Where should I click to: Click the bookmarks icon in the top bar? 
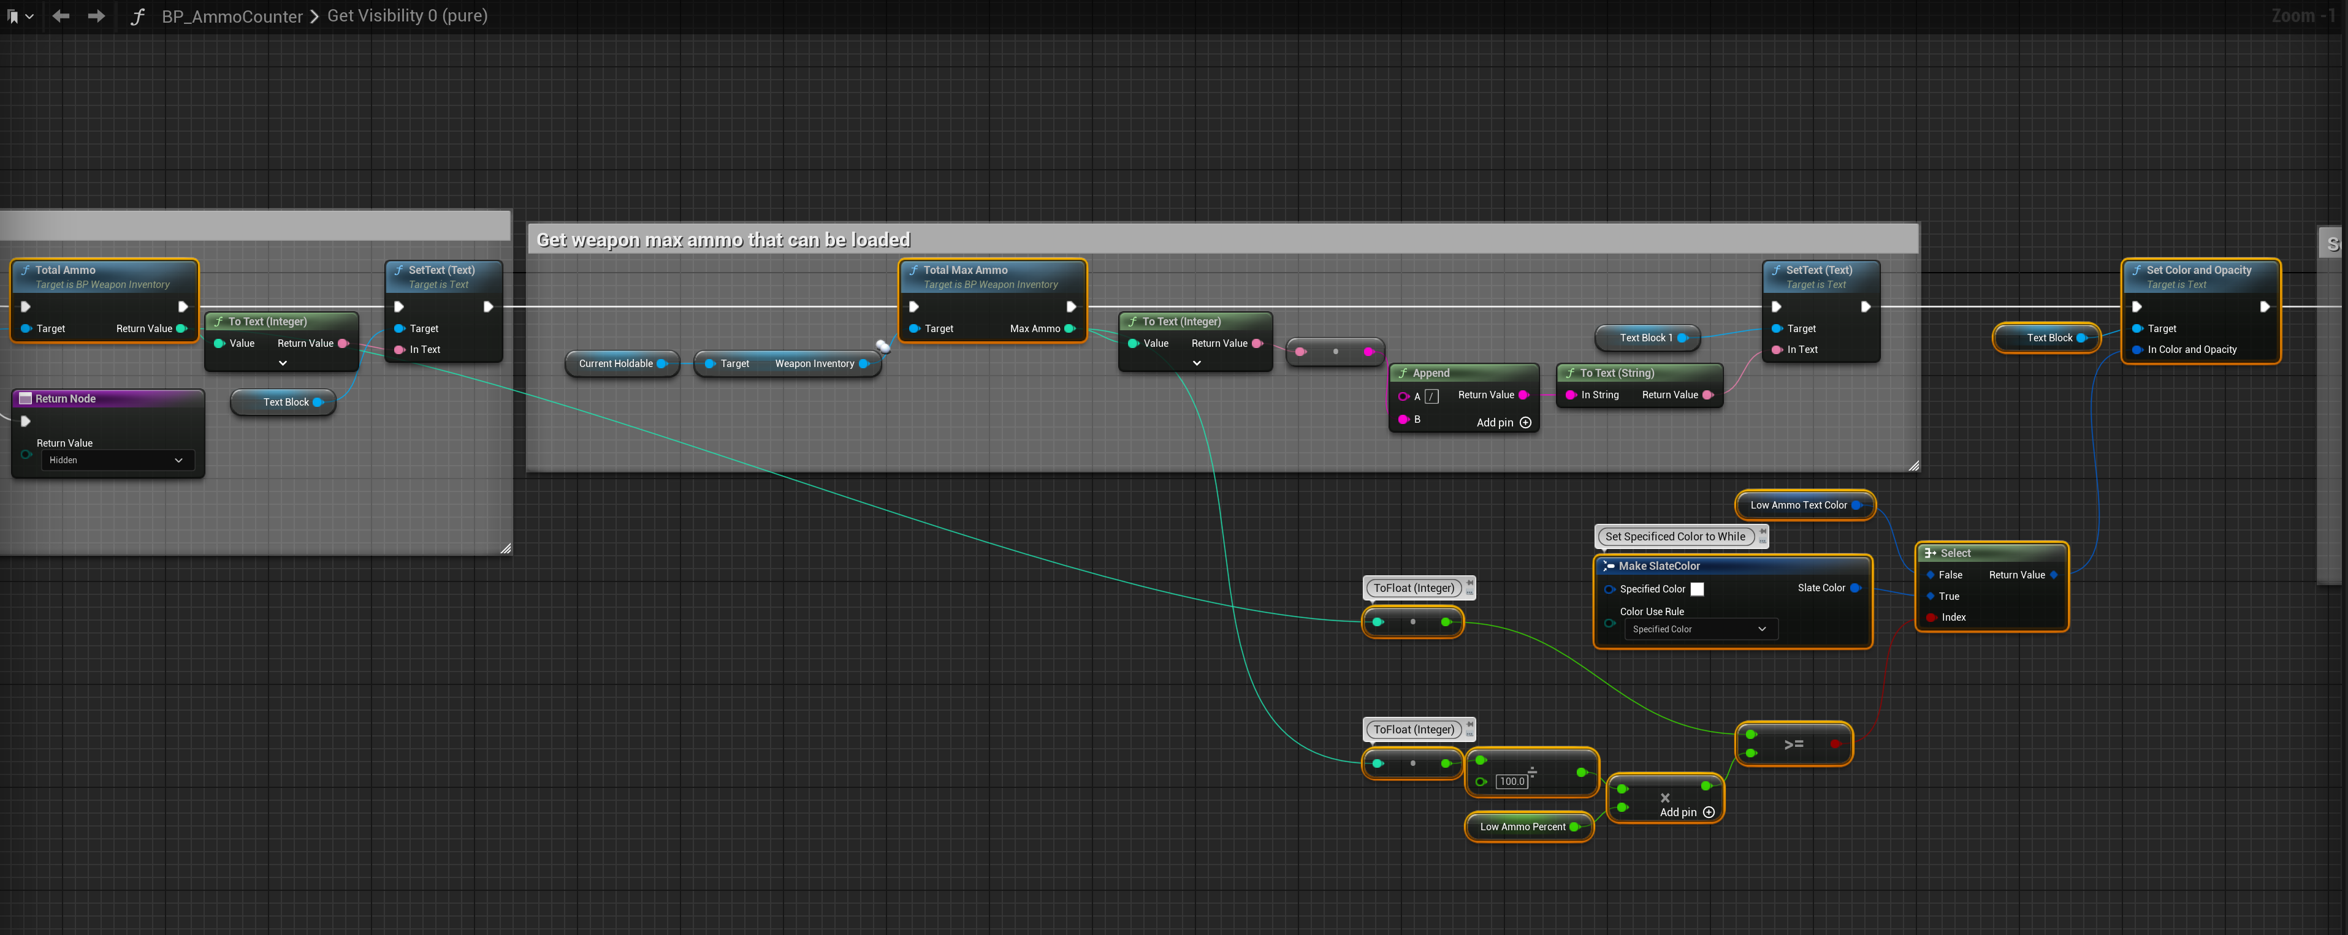pyautogui.click(x=13, y=17)
